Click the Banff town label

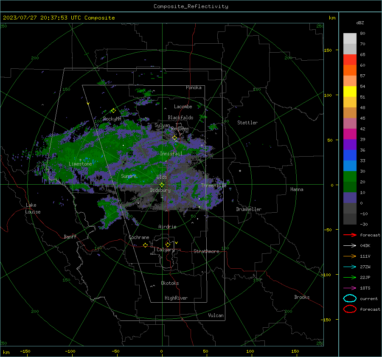70,236
